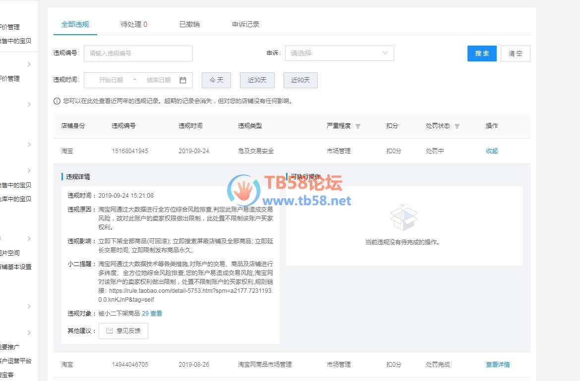Click the 操作 column header

pyautogui.click(x=492, y=126)
